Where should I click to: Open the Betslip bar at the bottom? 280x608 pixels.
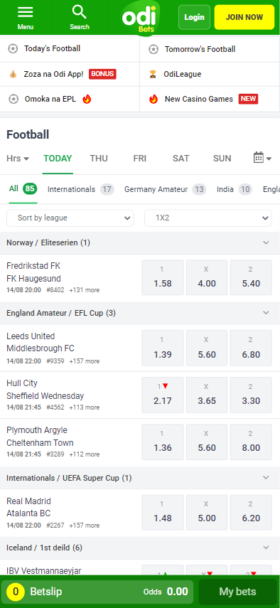97,592
